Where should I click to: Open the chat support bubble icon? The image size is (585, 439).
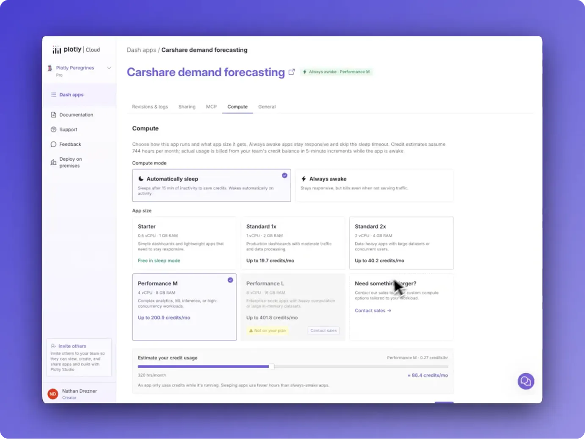click(526, 381)
